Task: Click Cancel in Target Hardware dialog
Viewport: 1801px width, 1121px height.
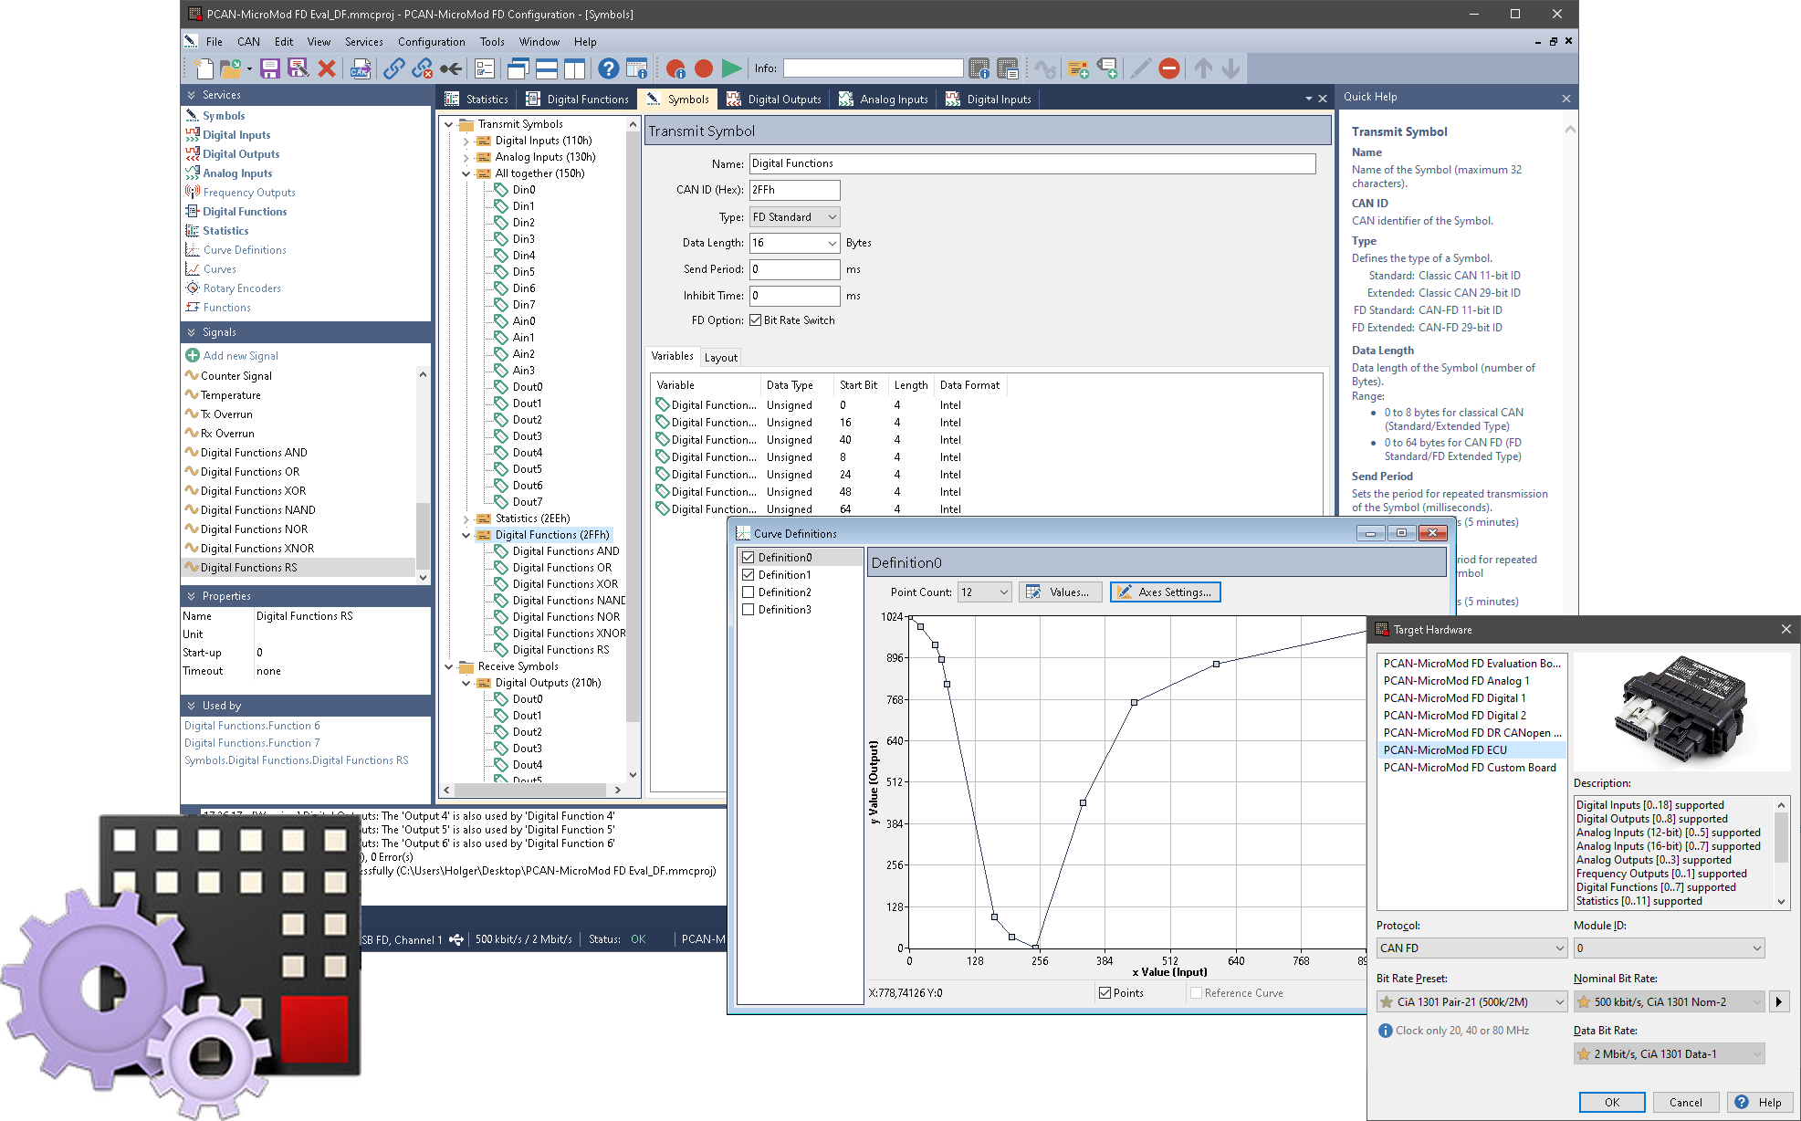Action: pyautogui.click(x=1686, y=1103)
